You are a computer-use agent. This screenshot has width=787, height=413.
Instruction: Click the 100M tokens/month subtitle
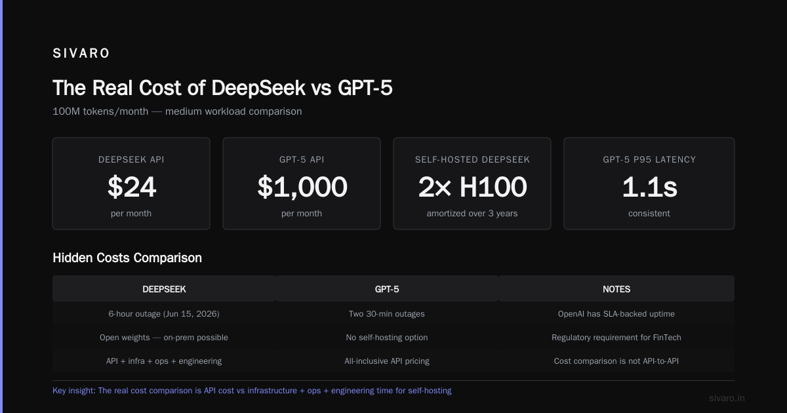coord(177,111)
